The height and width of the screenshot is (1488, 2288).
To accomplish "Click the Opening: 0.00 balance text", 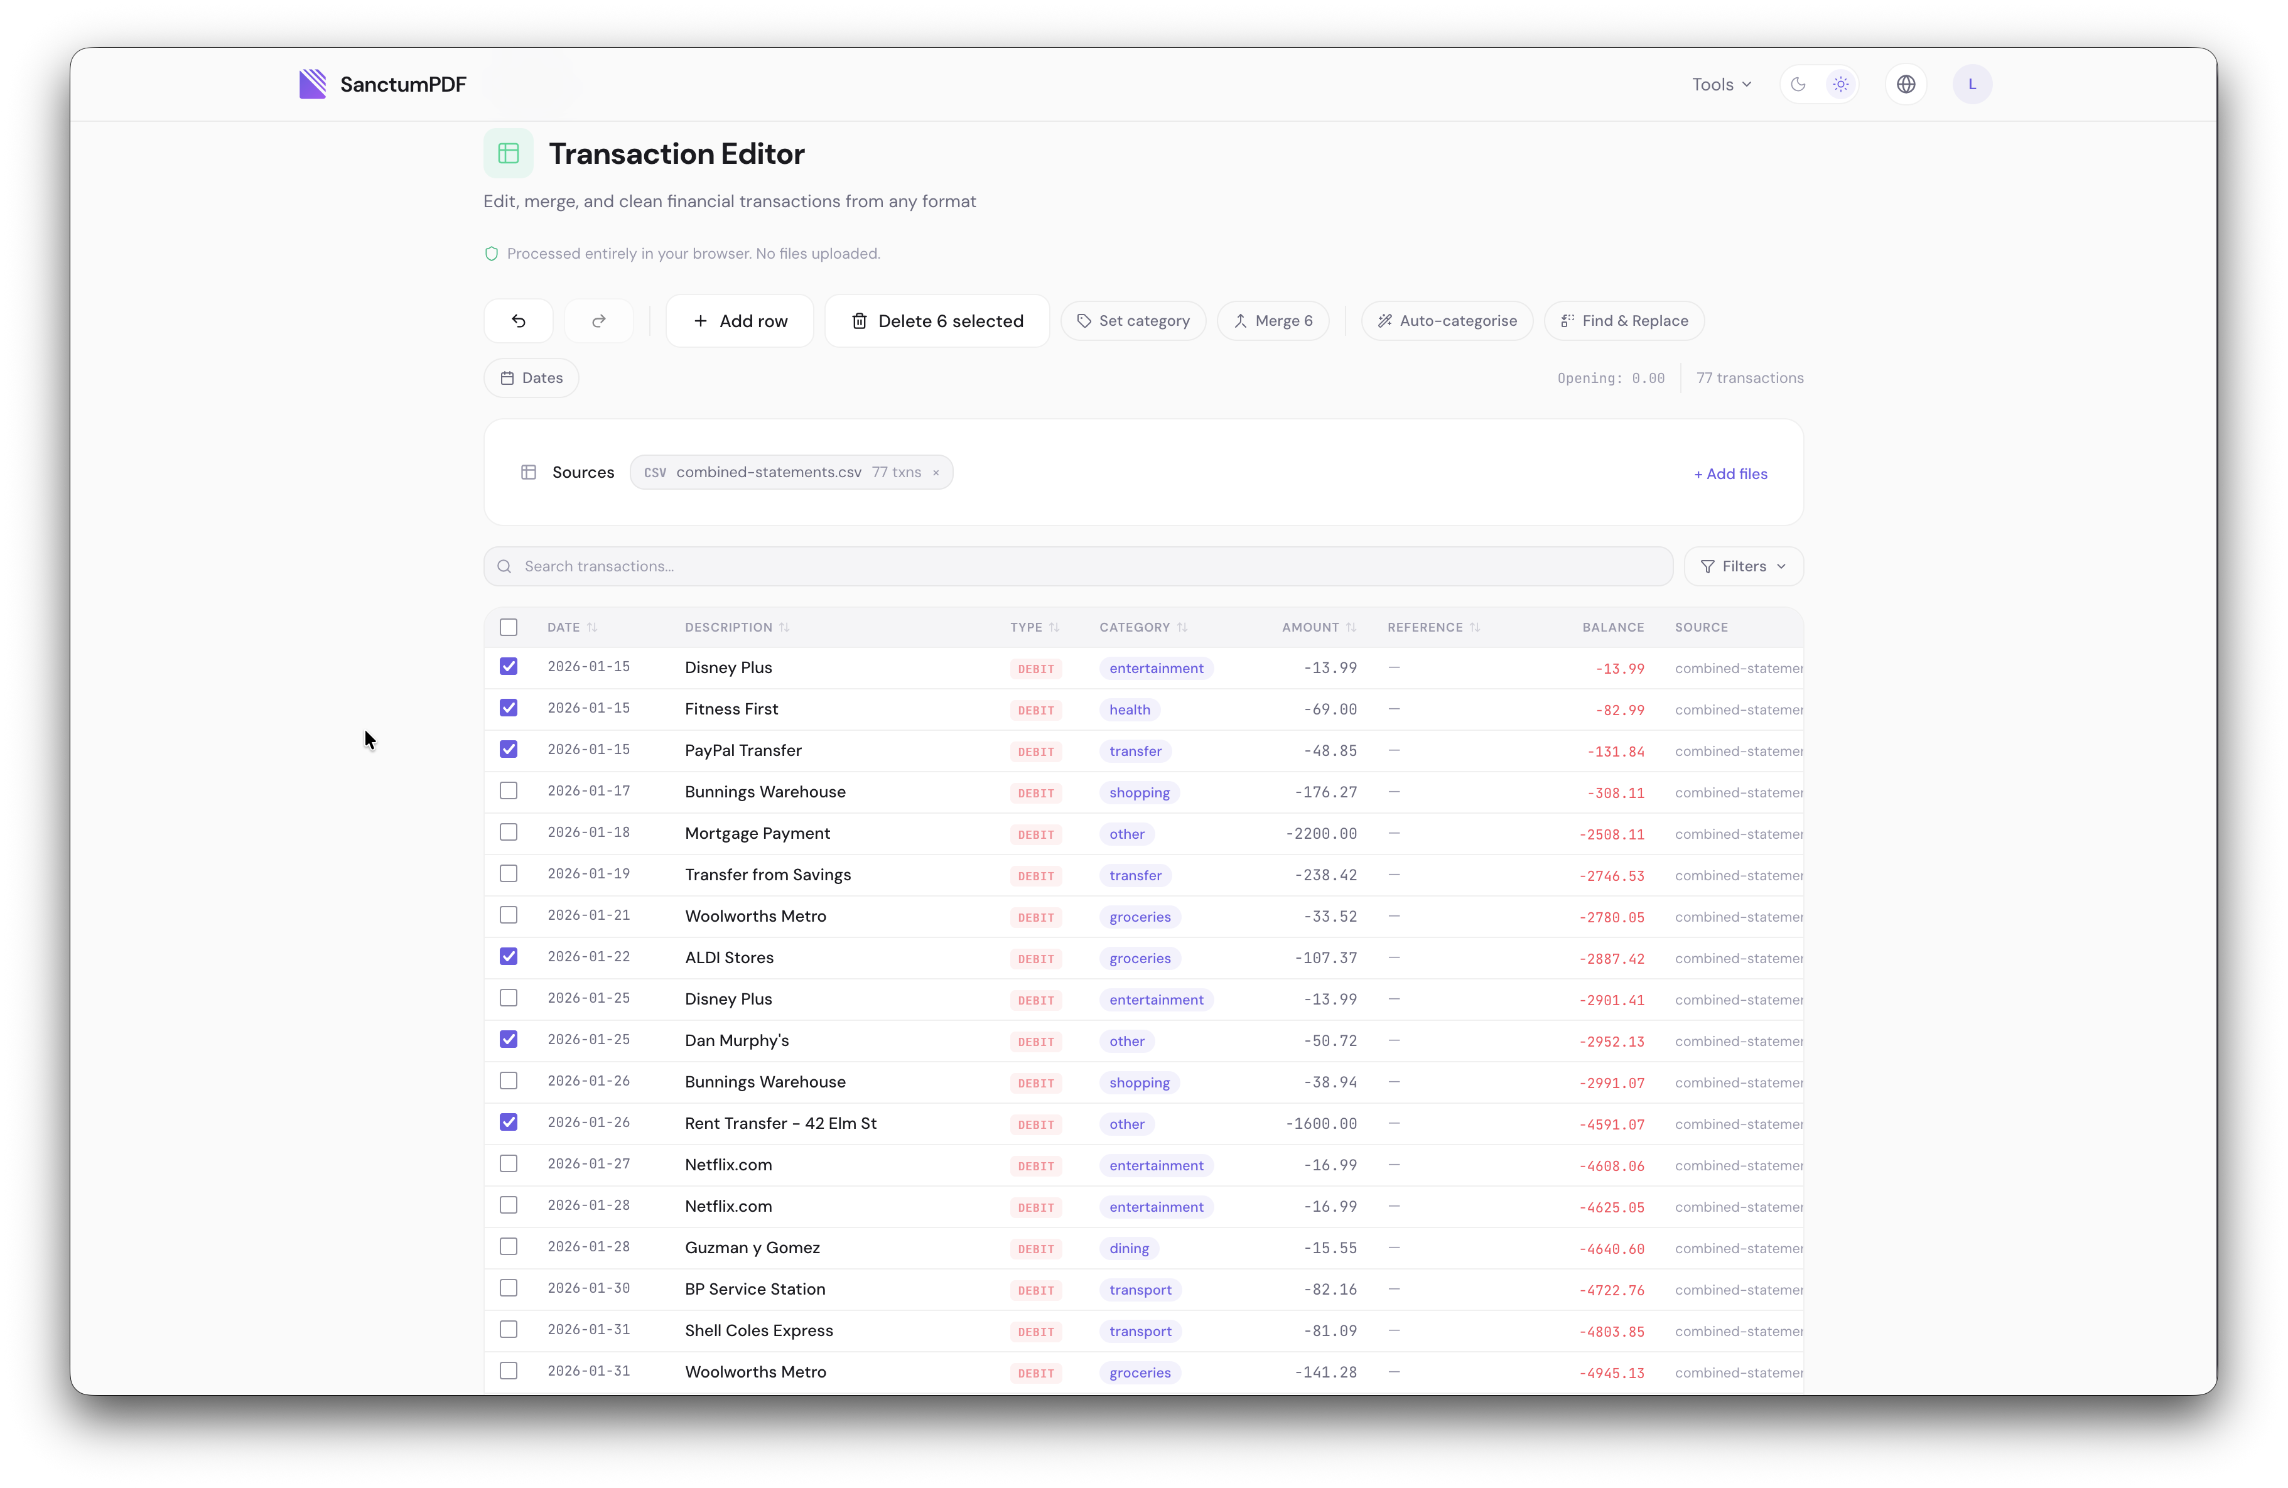I will coord(1611,378).
